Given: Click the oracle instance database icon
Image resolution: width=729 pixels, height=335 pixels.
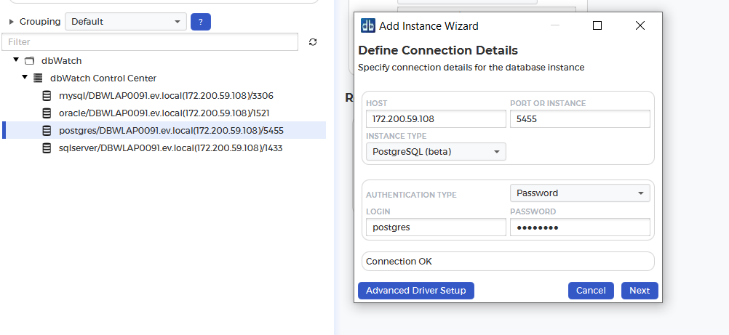Looking at the screenshot, I should coord(47,113).
